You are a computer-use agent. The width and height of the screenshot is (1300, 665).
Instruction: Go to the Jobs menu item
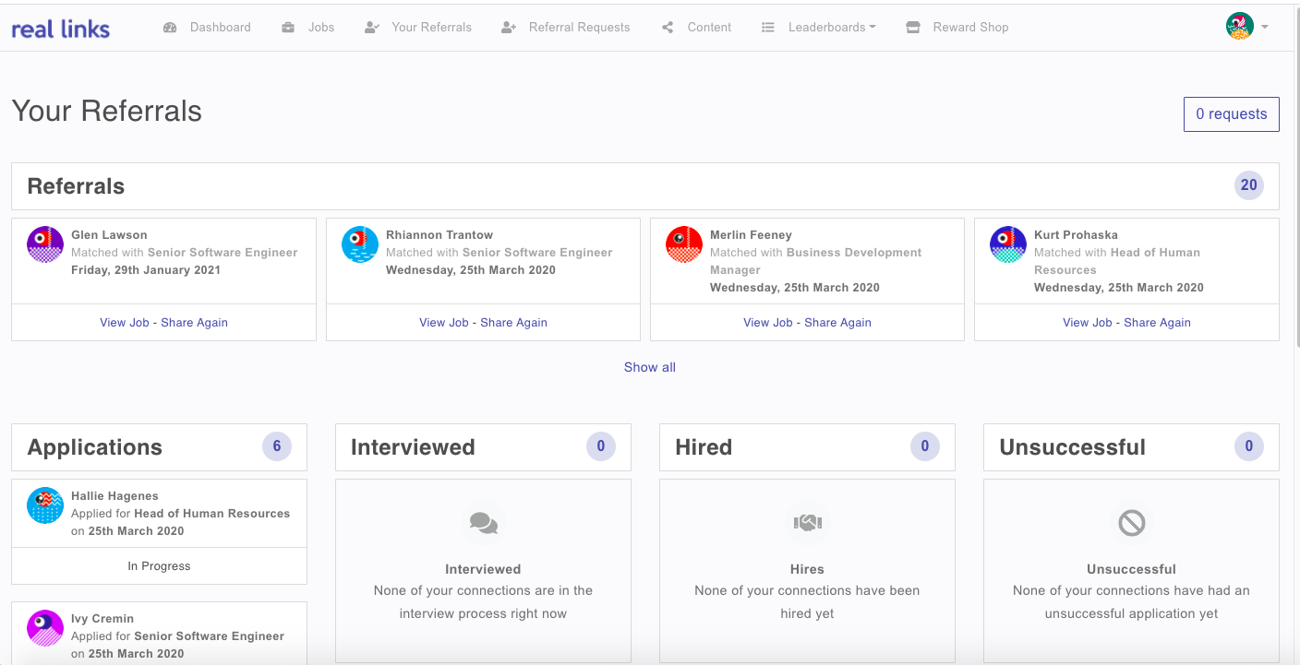click(x=320, y=28)
